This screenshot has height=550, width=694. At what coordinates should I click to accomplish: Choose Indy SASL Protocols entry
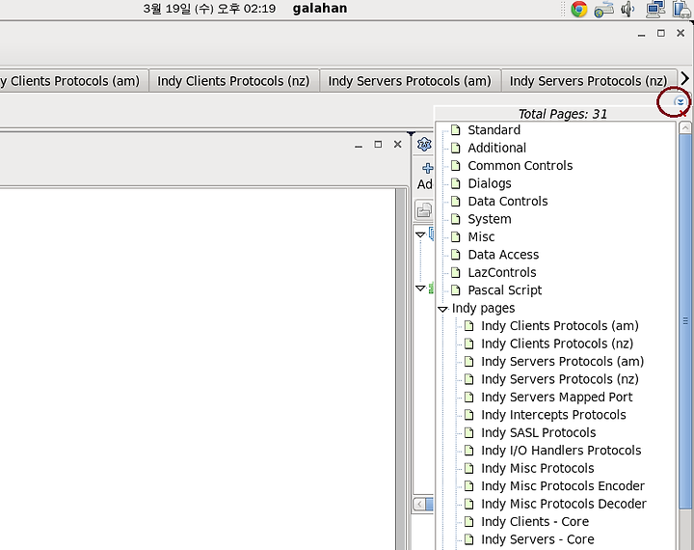point(539,432)
